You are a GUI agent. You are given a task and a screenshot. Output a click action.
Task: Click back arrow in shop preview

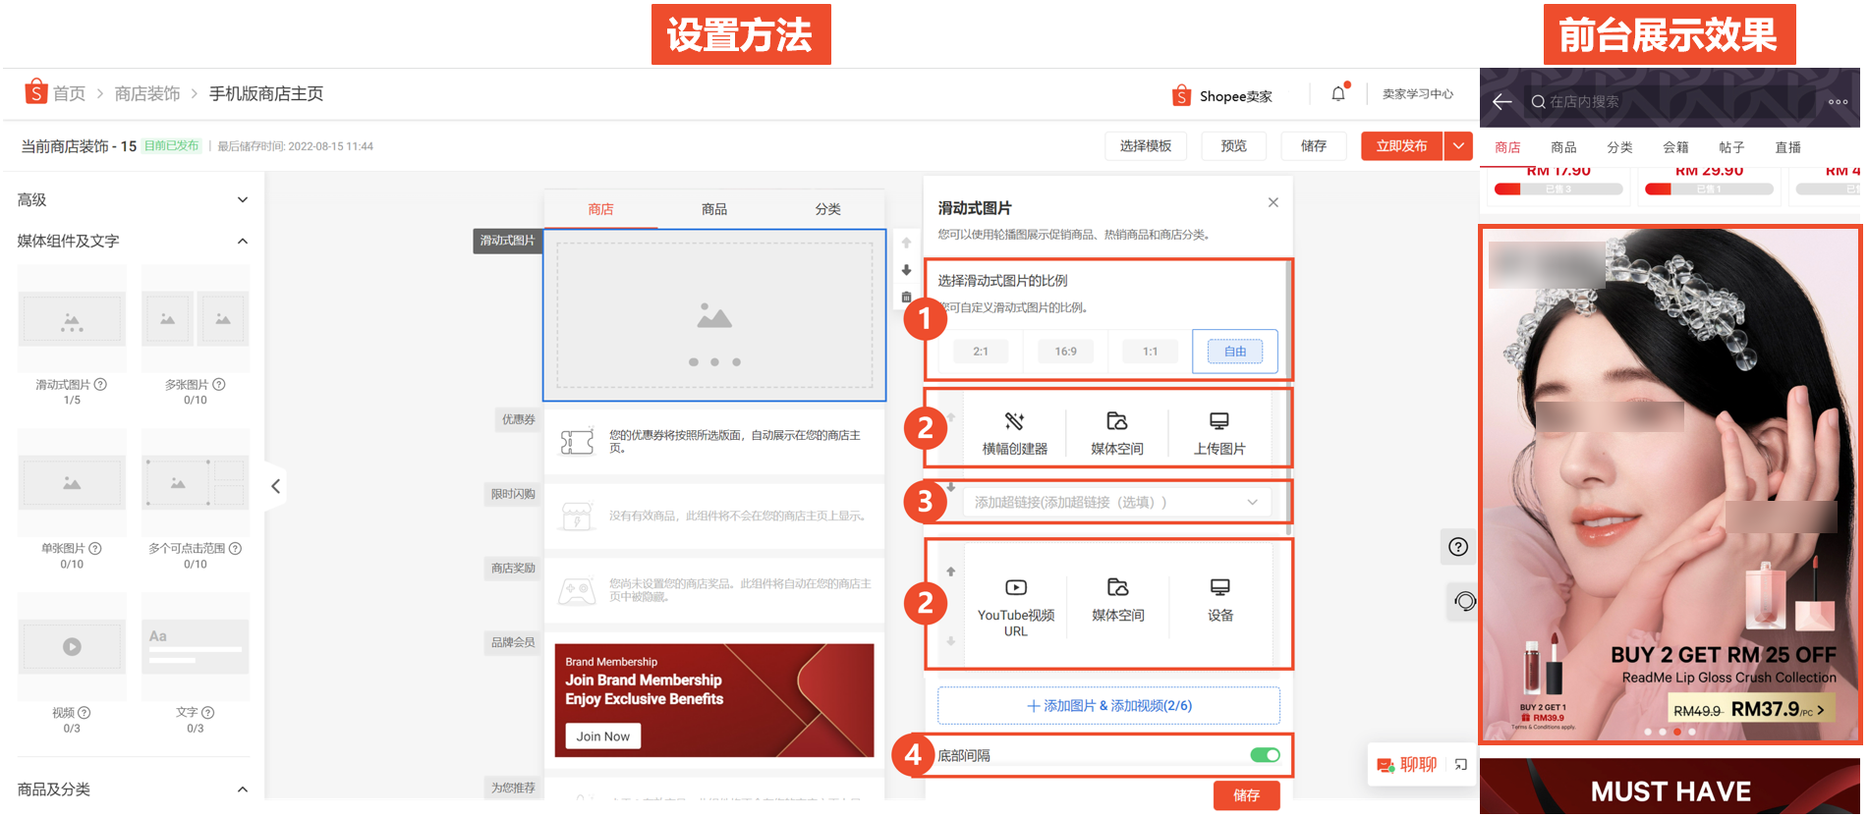(x=1501, y=102)
